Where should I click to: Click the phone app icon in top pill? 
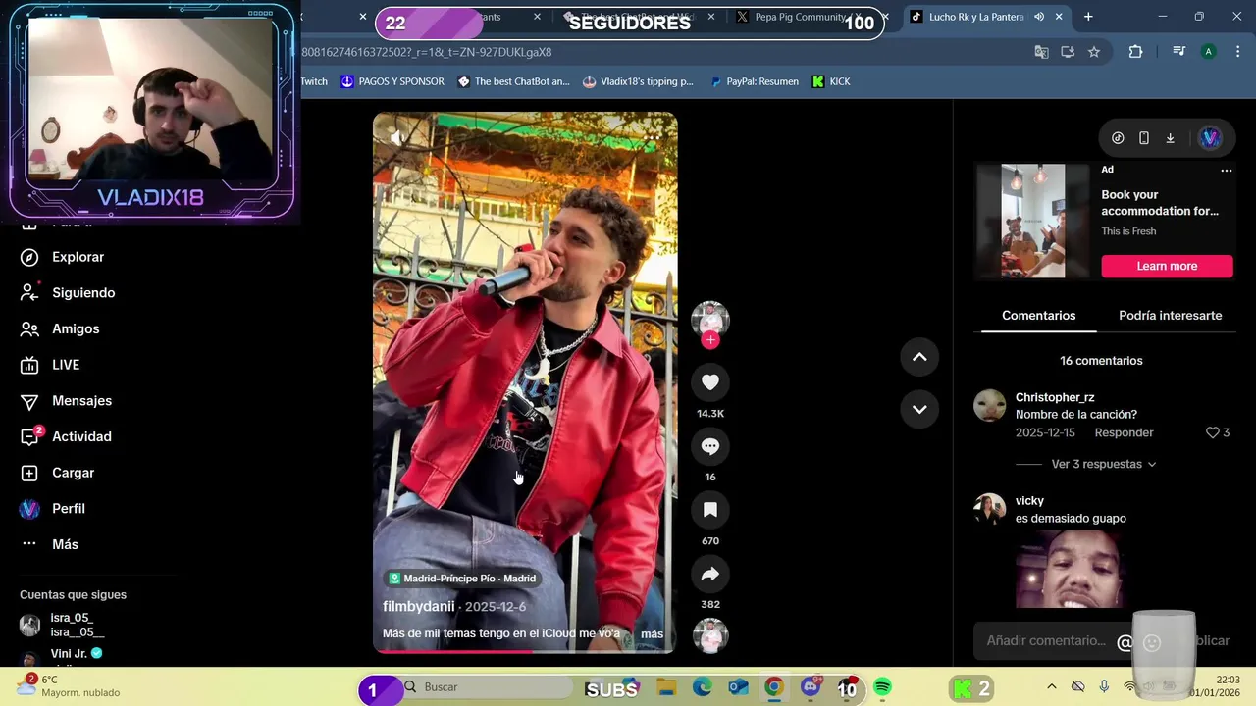pos(1144,138)
